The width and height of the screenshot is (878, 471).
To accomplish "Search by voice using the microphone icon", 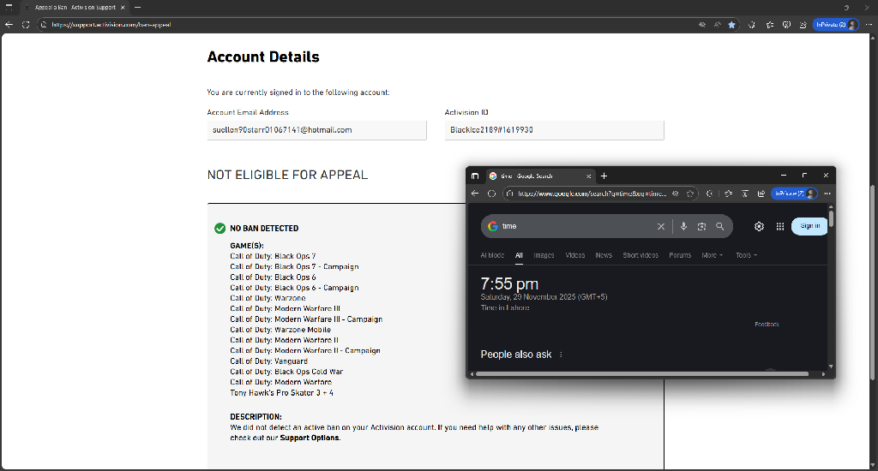I will tap(683, 227).
